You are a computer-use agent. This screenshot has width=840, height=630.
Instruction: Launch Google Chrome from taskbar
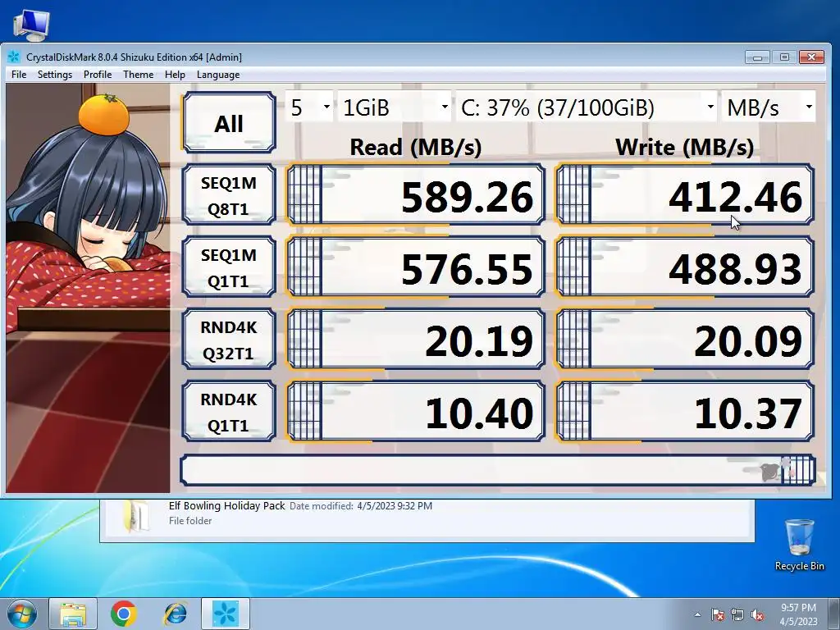124,614
